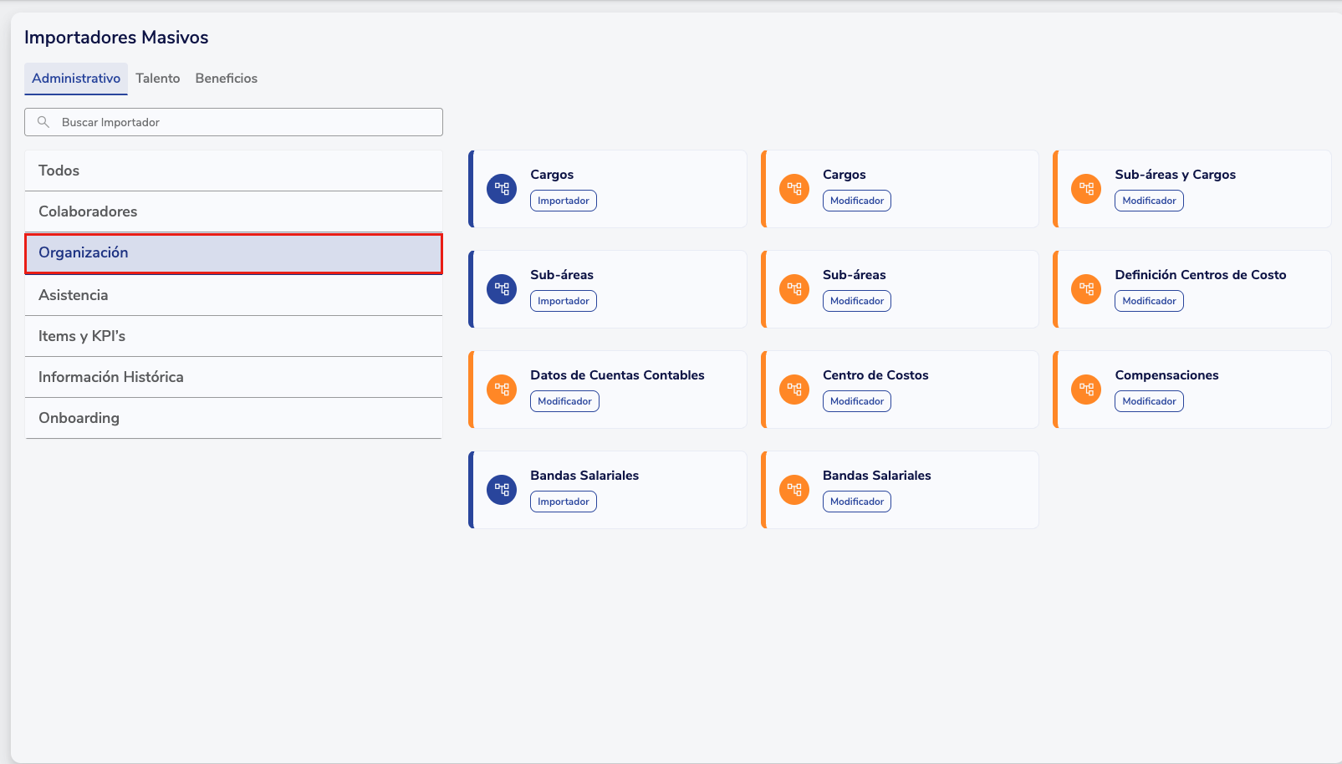Click Modificador button on orange Bandas Salariales card
The height and width of the screenshot is (764, 1342).
coord(857,502)
